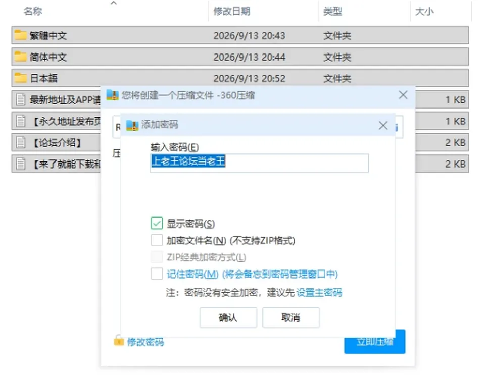This screenshot has width=485, height=379.
Task: Open the 设置主密码 link
Action: (319, 292)
